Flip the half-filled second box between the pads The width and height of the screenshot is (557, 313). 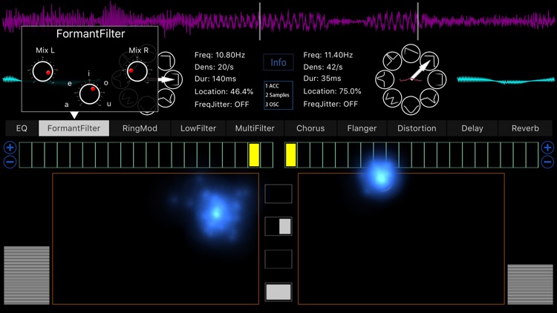278,226
